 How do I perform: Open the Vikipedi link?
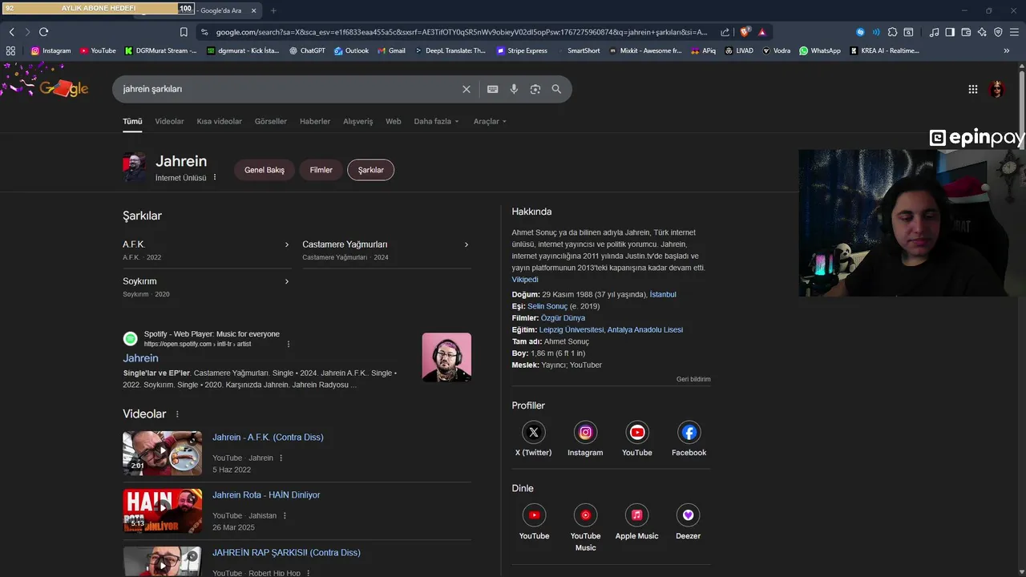click(525, 280)
